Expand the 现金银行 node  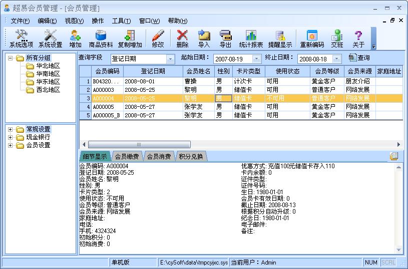10,137
